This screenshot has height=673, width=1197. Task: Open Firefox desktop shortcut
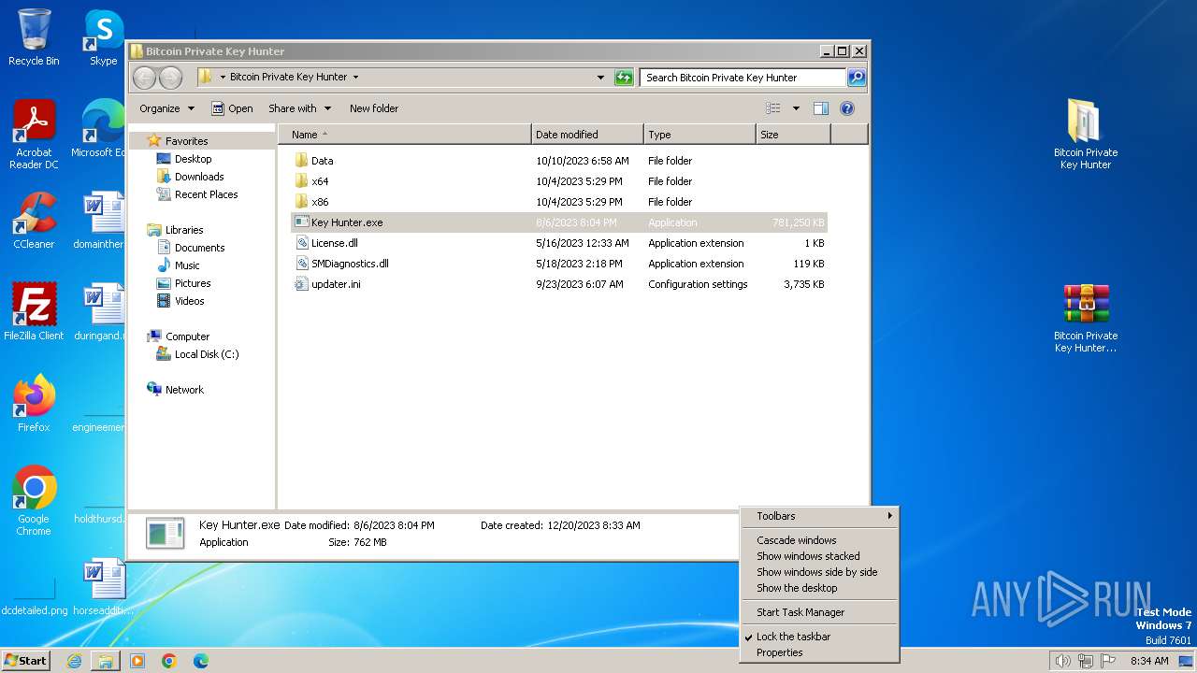[34, 404]
